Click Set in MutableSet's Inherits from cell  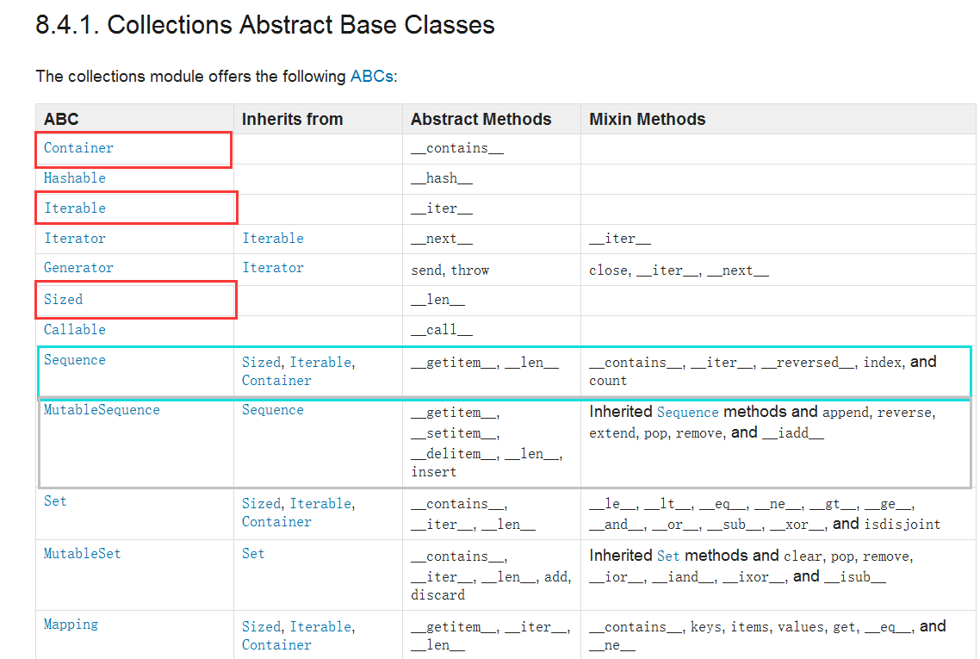[253, 554]
